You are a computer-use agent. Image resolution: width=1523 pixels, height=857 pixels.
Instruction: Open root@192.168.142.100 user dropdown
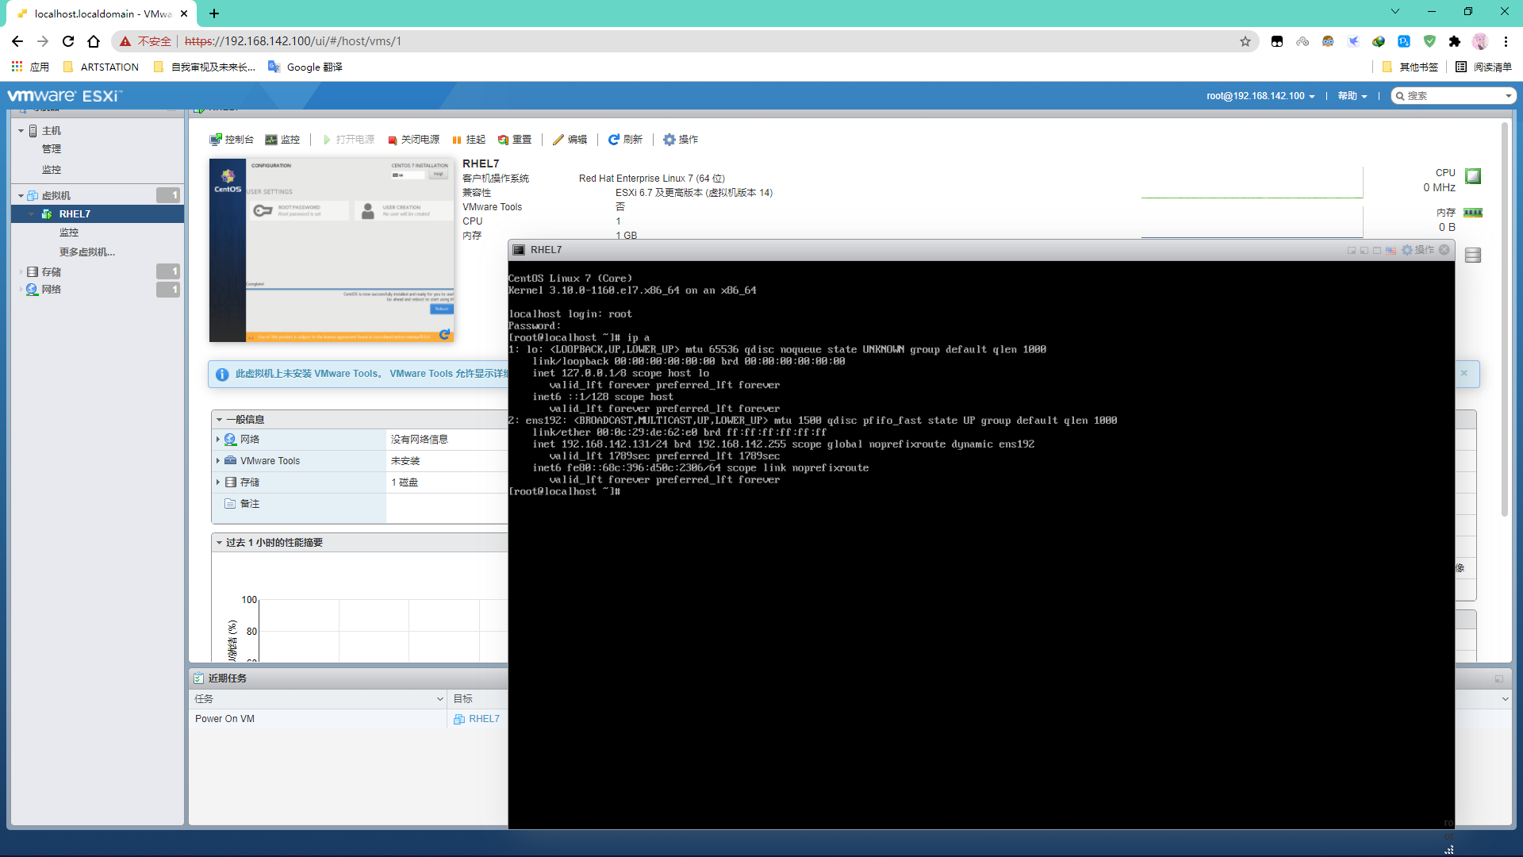pos(1260,96)
